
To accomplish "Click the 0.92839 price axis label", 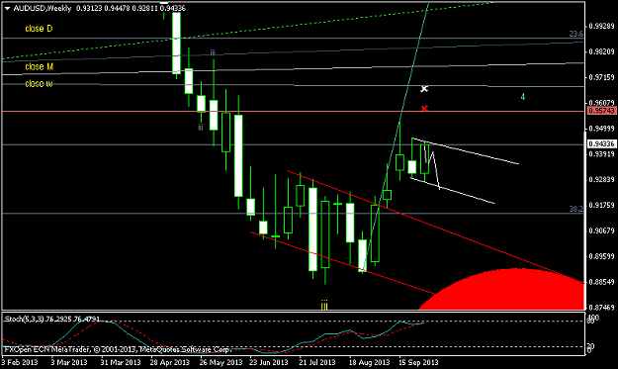I will point(601,180).
